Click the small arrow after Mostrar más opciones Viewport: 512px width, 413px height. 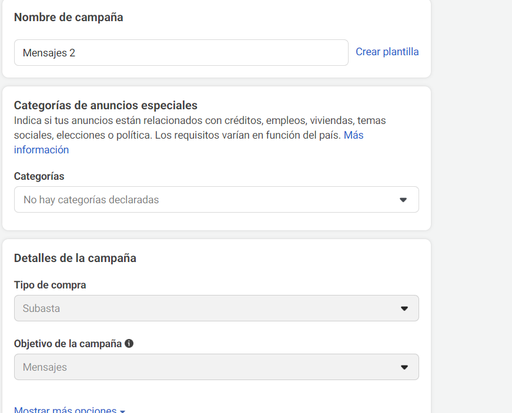tap(122, 411)
